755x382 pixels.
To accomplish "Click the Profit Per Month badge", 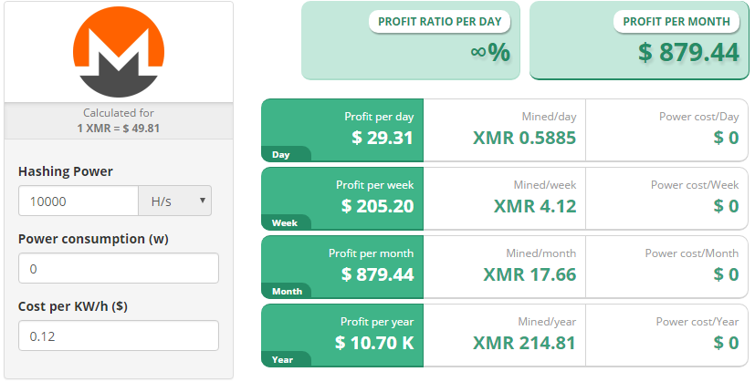I will pyautogui.click(x=676, y=22).
